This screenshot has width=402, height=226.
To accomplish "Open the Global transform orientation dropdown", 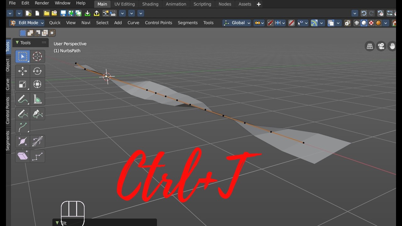I will 237,23.
